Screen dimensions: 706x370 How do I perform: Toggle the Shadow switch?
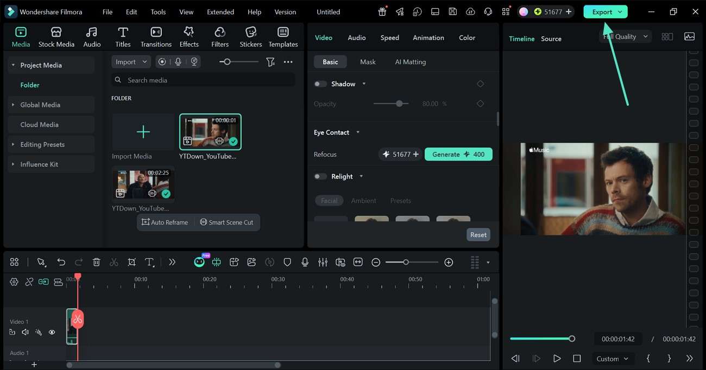[x=320, y=84]
